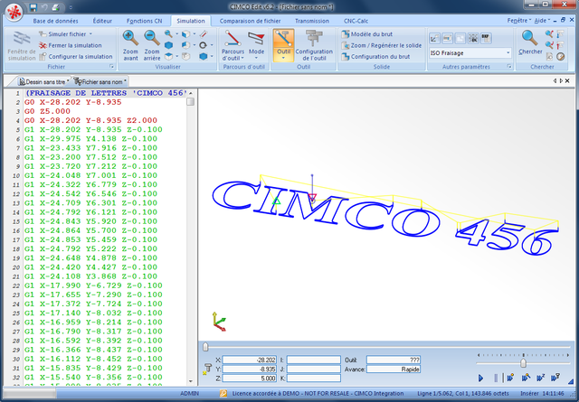
Task: Toggle the second icon in Autres paramètres
Action: coord(447,38)
